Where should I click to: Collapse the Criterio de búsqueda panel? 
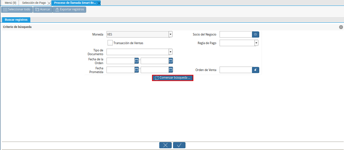[341, 27]
